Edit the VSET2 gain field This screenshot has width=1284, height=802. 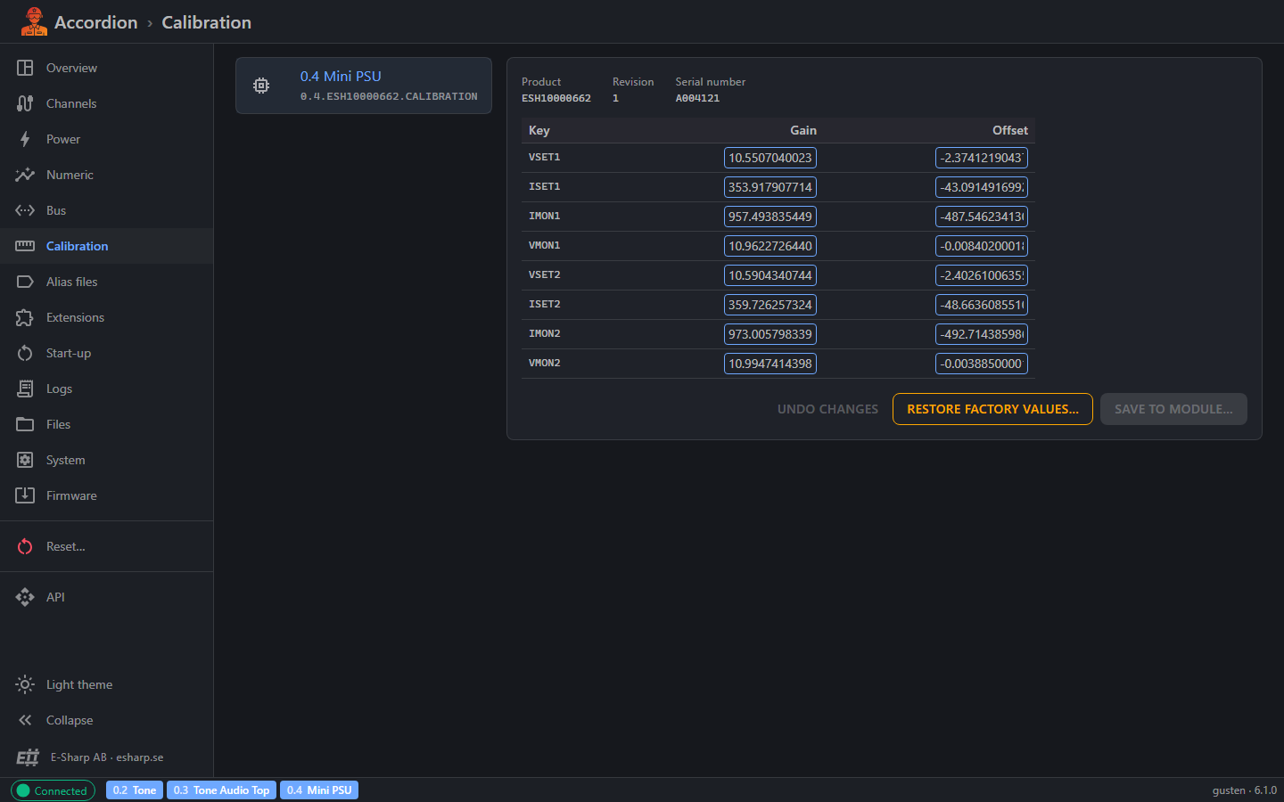(770, 275)
